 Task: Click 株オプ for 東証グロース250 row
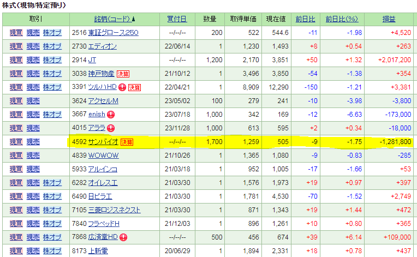click(x=52, y=33)
